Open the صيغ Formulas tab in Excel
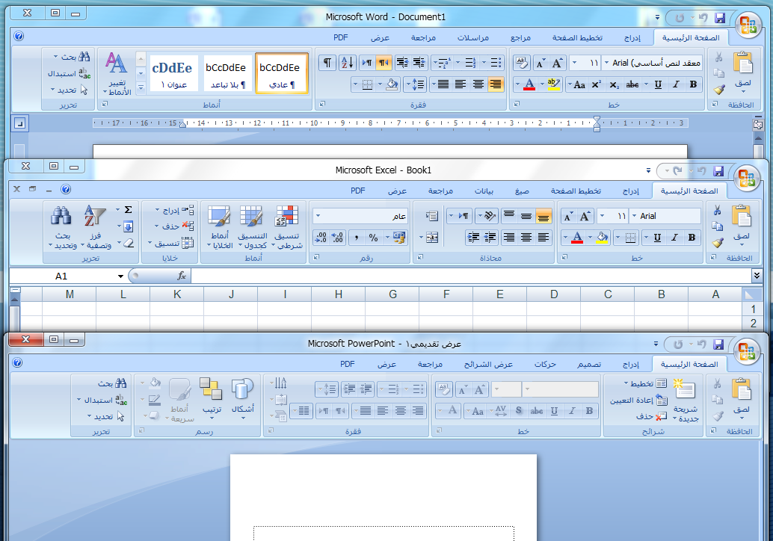This screenshot has height=541, width=773. coord(522,191)
